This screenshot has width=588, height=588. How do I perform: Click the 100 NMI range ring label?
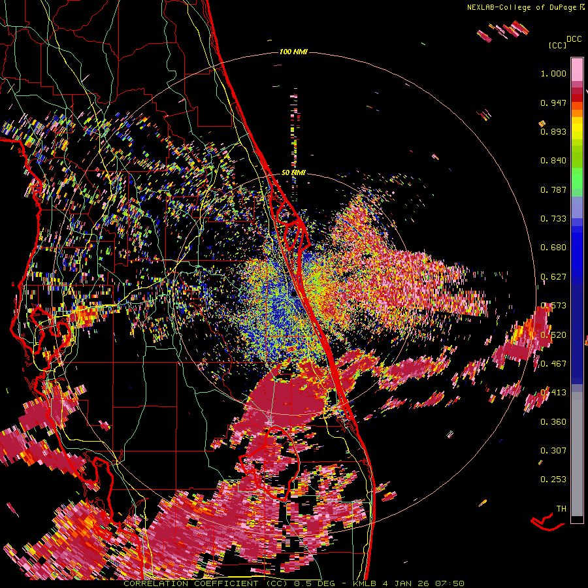(293, 52)
